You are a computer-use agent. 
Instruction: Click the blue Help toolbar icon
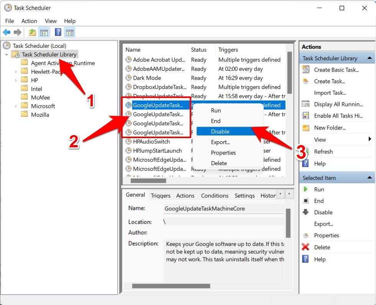click(x=58, y=32)
